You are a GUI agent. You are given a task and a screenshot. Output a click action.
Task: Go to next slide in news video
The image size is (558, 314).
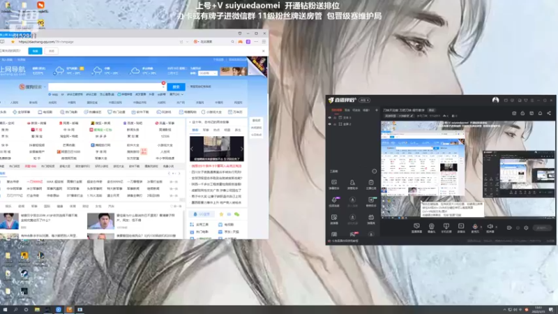point(241,149)
